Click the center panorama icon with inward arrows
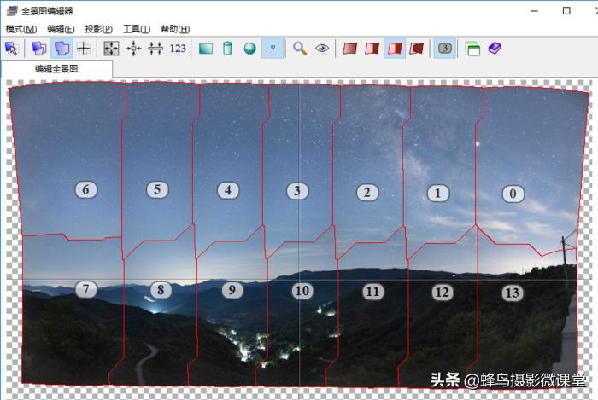The image size is (598, 400). click(133, 49)
